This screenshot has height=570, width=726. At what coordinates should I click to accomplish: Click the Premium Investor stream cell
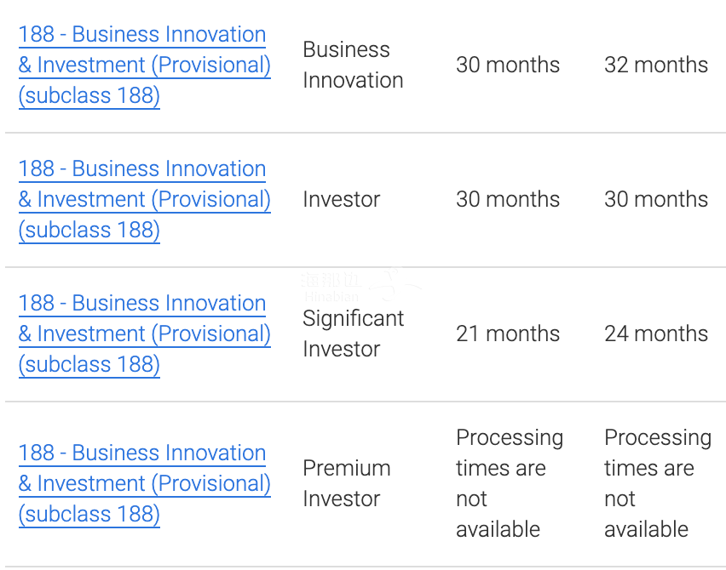(x=347, y=483)
